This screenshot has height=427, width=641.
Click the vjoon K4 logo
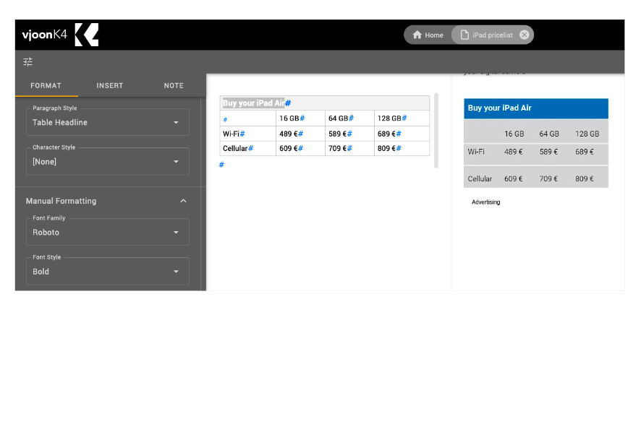point(61,35)
